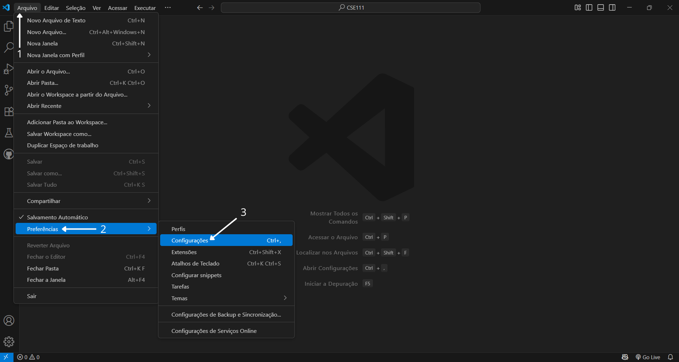The width and height of the screenshot is (679, 362).
Task: Open the overflow menu ellipsis
Action: coord(168,7)
